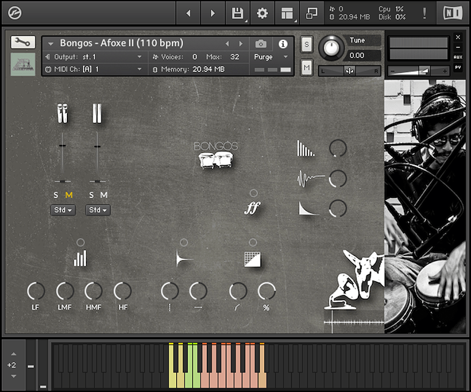
Task: Enable the EQ section with its circle toggle
Action: coord(80,242)
